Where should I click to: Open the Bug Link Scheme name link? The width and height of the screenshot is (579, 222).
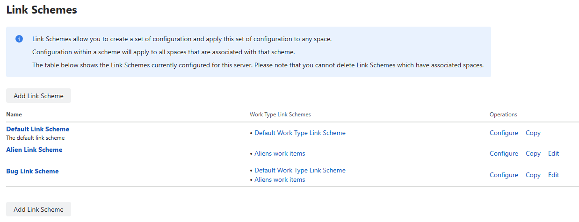pos(32,171)
